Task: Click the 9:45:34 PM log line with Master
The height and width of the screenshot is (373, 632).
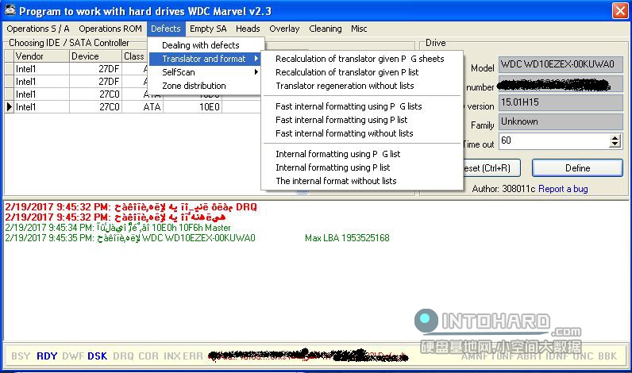Action: point(118,228)
